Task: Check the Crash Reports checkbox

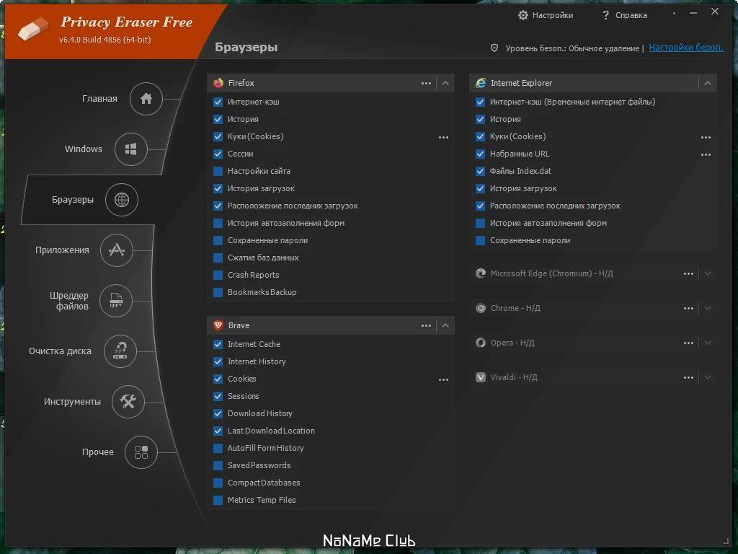Action: tap(218, 275)
